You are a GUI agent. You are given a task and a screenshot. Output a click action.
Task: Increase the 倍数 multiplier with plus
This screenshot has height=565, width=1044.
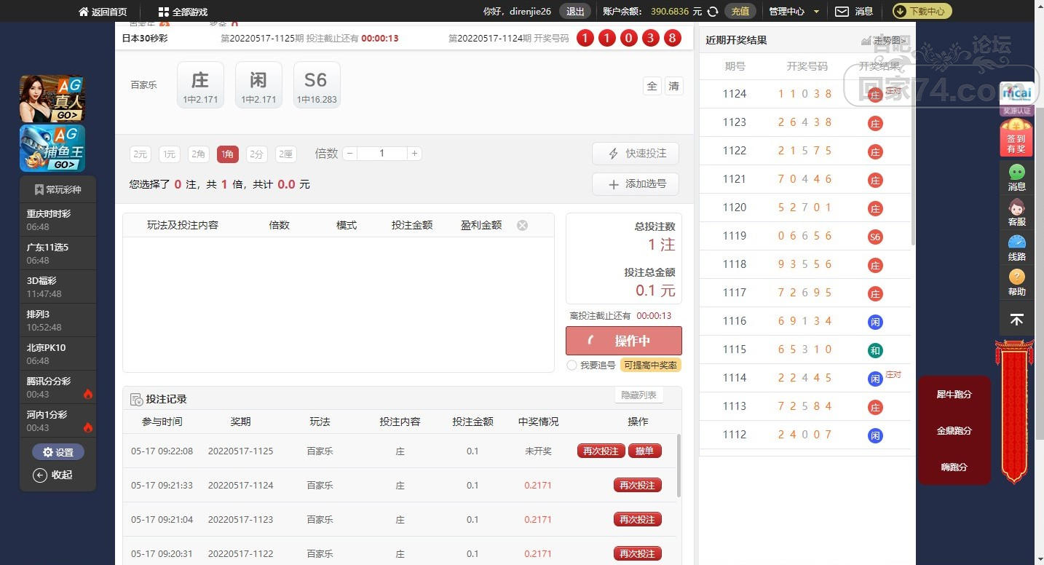coord(414,154)
